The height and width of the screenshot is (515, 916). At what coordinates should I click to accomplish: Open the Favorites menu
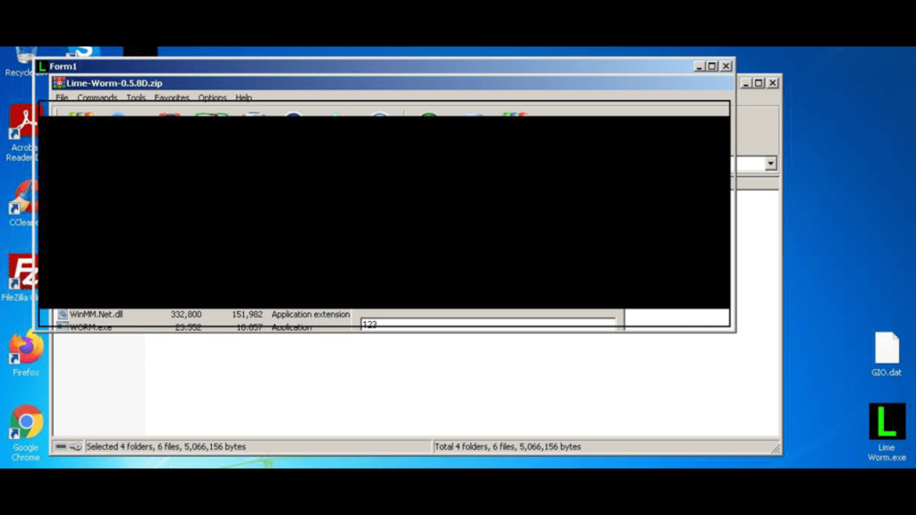pyautogui.click(x=172, y=97)
